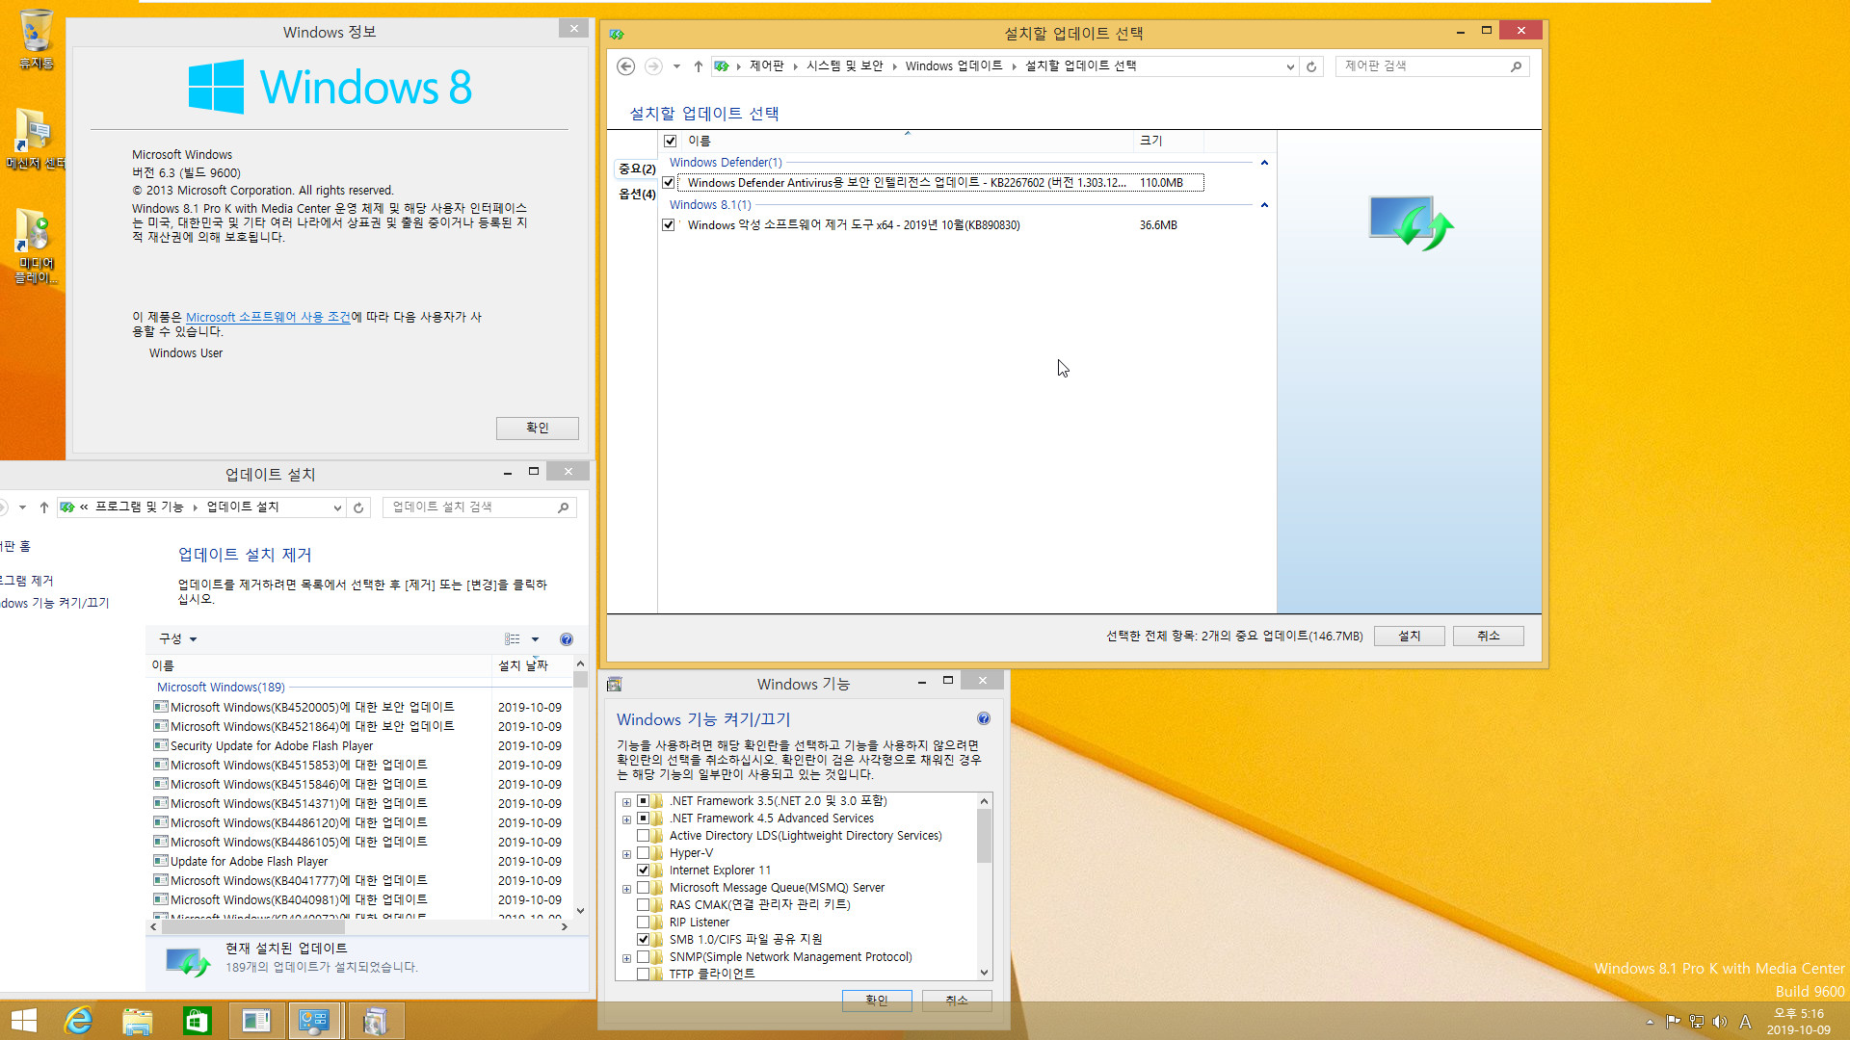Uncheck the malicious software removal tool KB890830

669,224
